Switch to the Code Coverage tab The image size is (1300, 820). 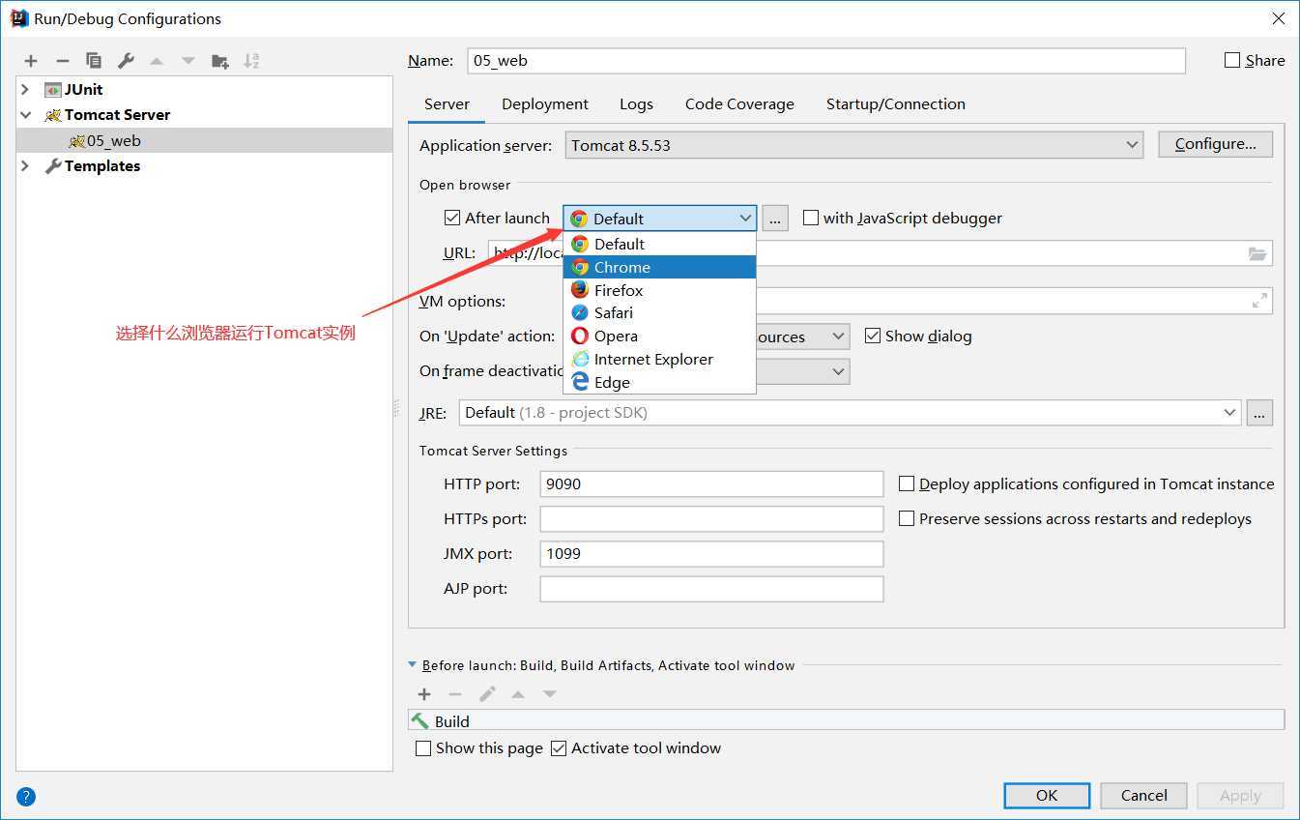pos(739,104)
